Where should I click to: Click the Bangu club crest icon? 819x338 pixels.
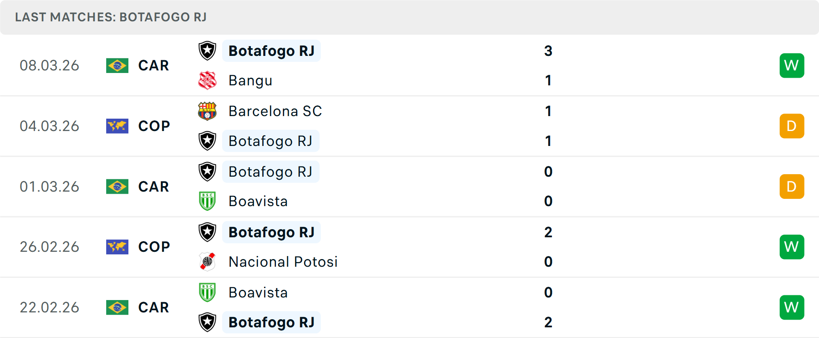[207, 81]
